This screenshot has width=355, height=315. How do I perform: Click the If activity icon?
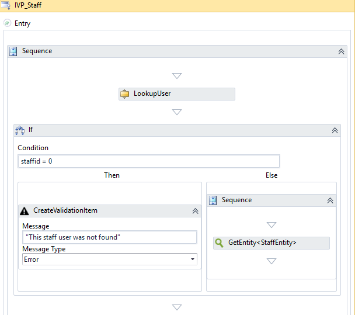20,130
